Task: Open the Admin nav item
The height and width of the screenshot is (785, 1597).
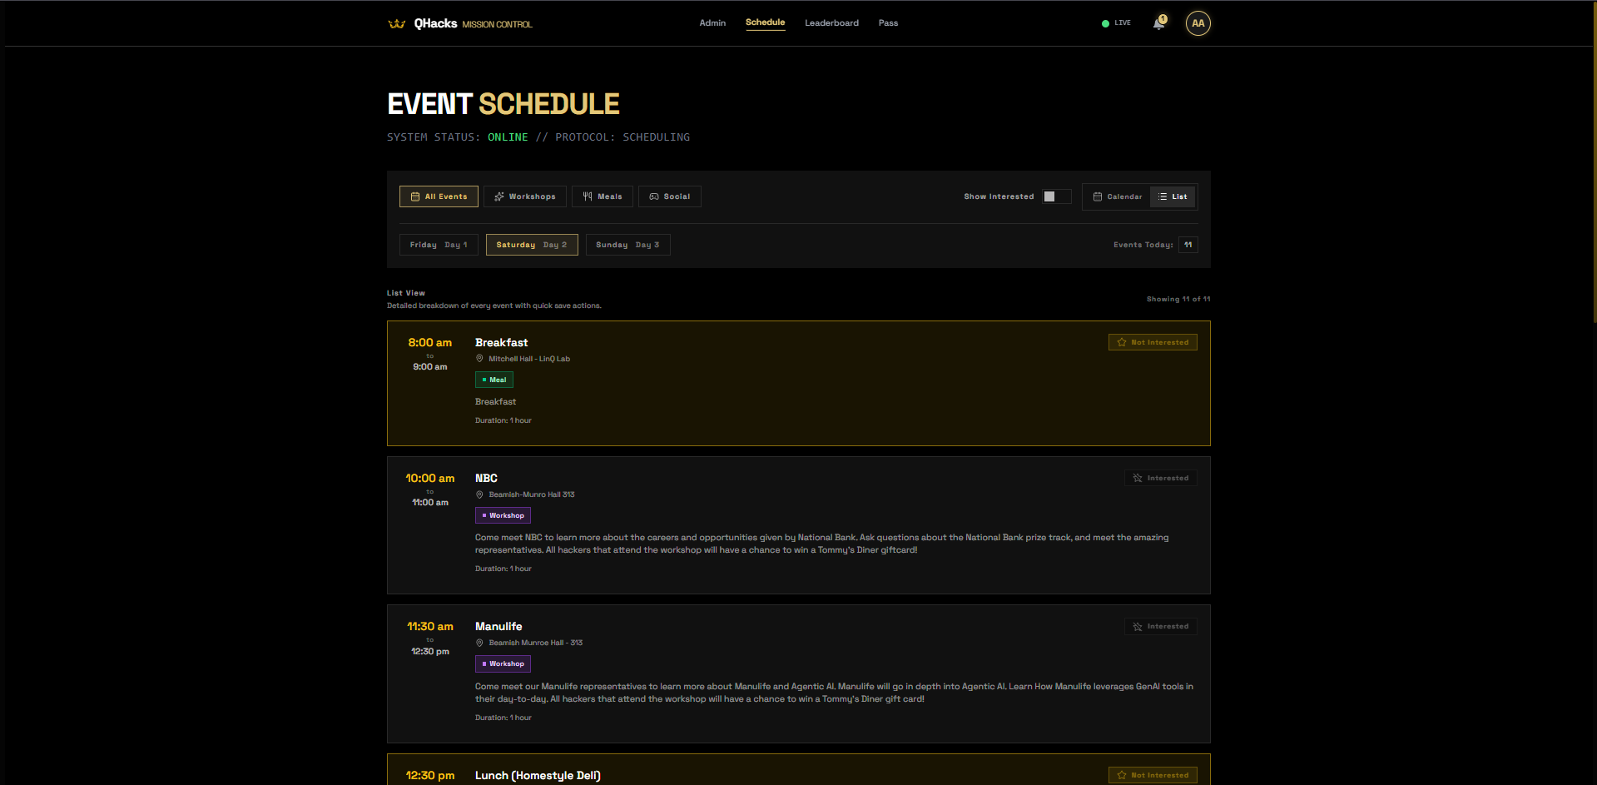Action: pos(712,23)
